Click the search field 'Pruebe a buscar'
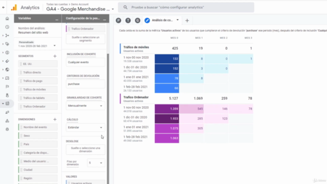 186,7
